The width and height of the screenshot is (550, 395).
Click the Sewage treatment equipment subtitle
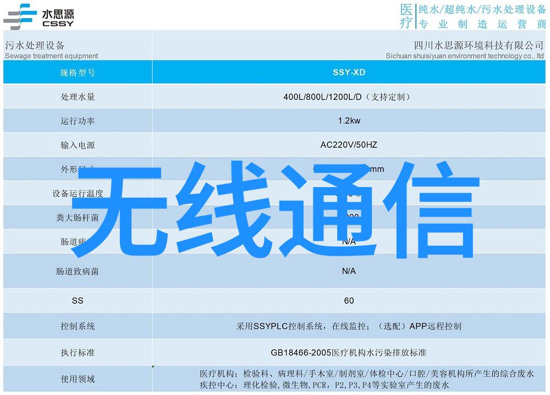click(51, 56)
